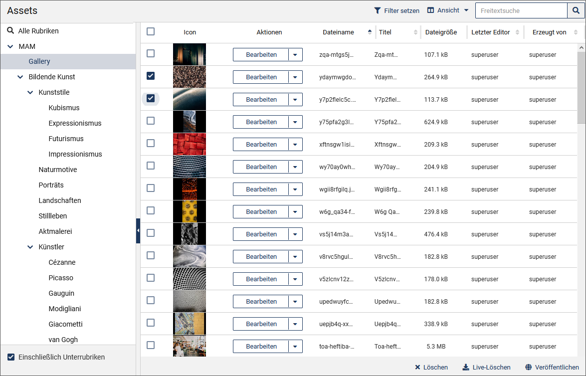
Task: Uncheck the ydaymwgdo row checkbox
Action: 151,76
